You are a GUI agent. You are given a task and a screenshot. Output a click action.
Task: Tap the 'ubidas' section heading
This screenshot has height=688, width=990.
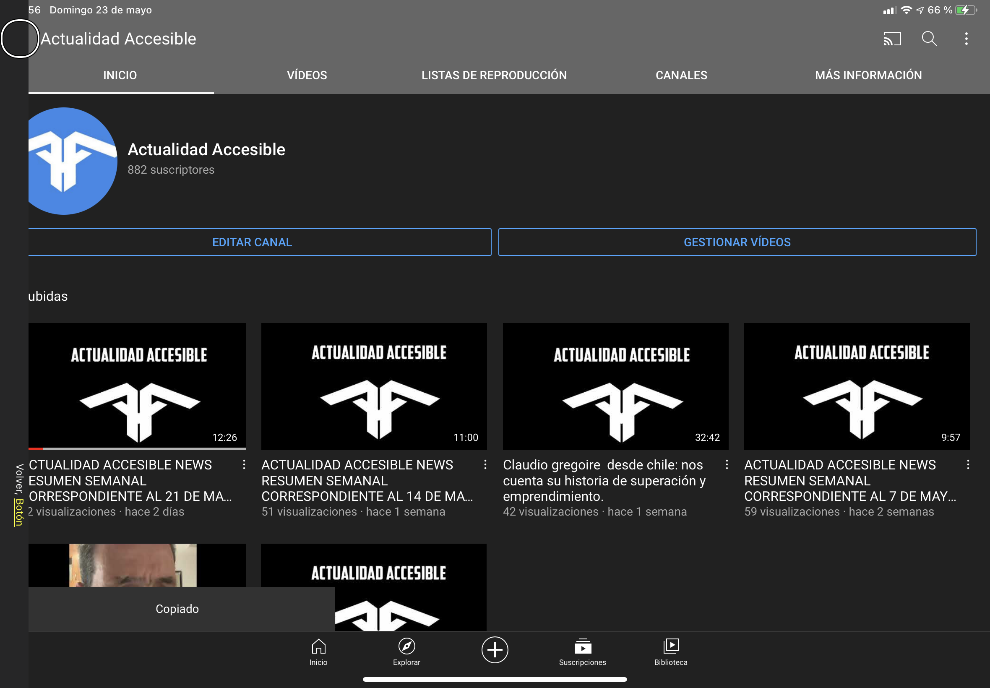pyautogui.click(x=48, y=296)
